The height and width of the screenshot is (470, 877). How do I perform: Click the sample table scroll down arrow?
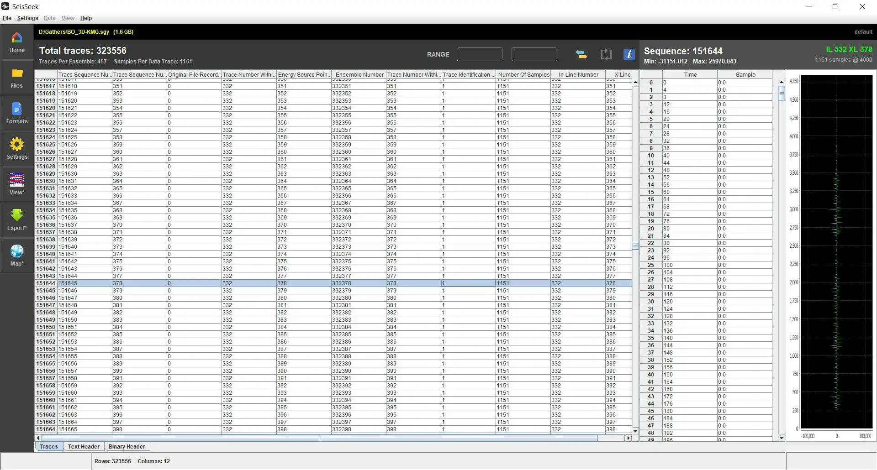click(x=782, y=438)
